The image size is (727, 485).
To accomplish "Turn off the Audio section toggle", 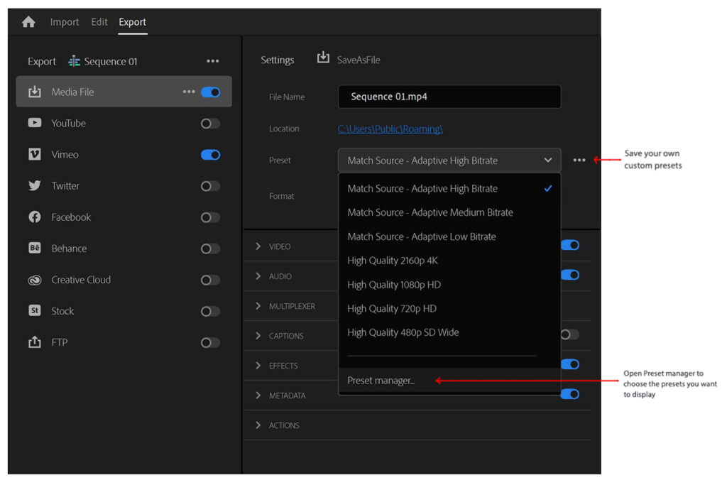I will (x=570, y=275).
